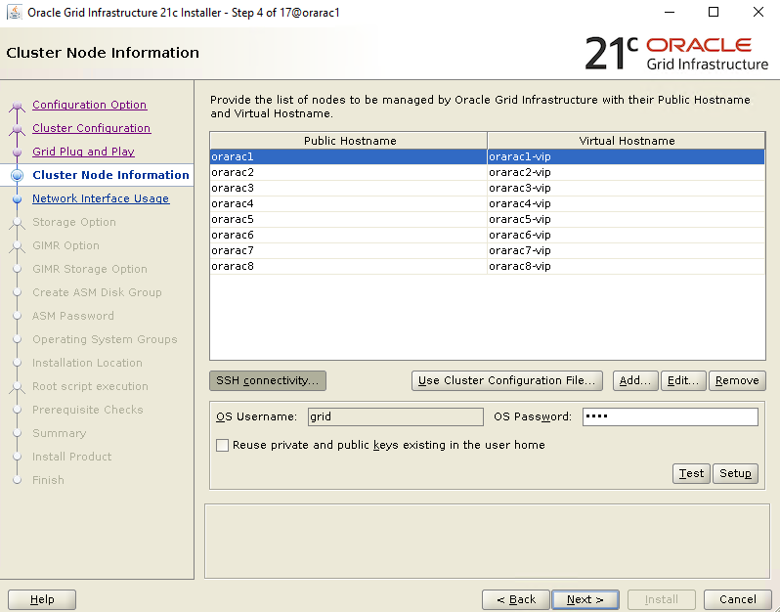Click the disabled Storage Option step
The image size is (780, 612).
pos(74,222)
